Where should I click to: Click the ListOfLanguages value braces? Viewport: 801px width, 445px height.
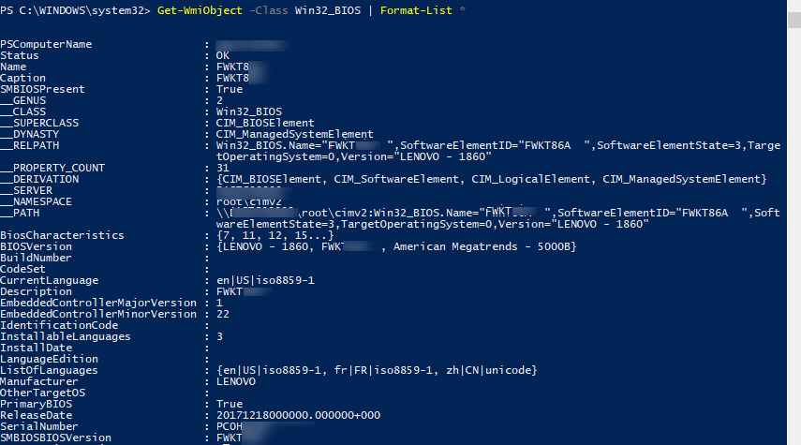[x=377, y=370]
